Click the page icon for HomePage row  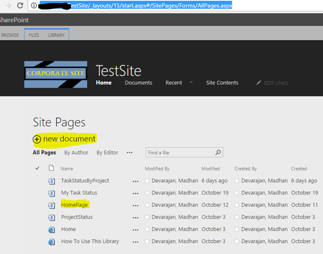pos(51,205)
